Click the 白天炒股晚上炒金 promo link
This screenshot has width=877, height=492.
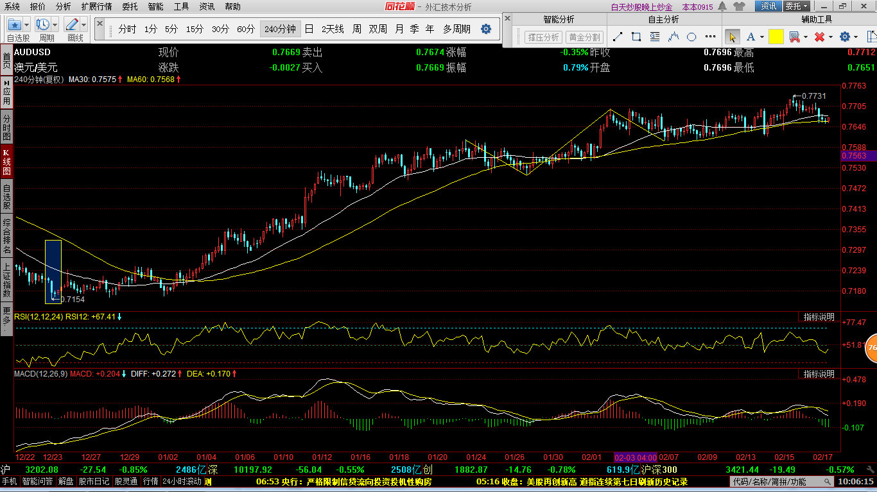pos(641,6)
